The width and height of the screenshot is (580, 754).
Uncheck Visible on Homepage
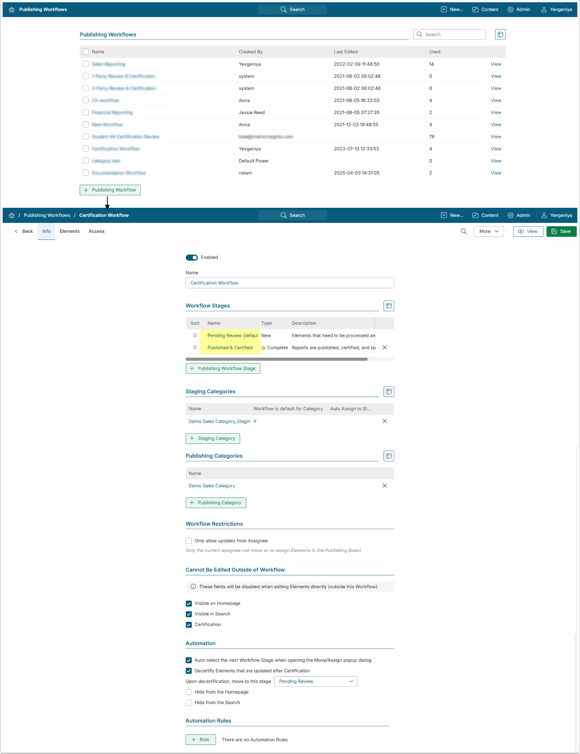pyautogui.click(x=189, y=604)
